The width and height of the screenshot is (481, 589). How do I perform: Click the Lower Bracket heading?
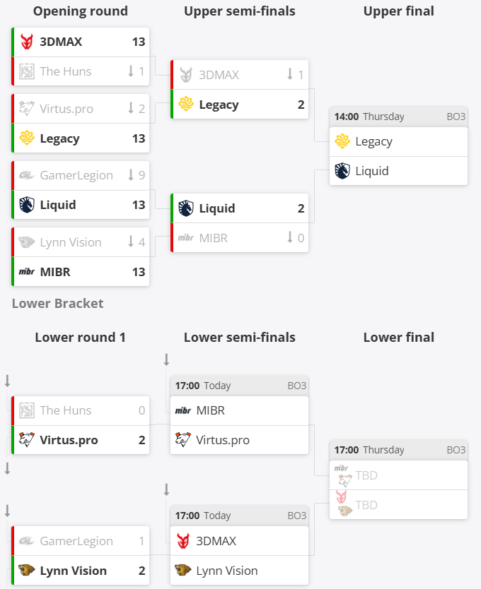58,304
